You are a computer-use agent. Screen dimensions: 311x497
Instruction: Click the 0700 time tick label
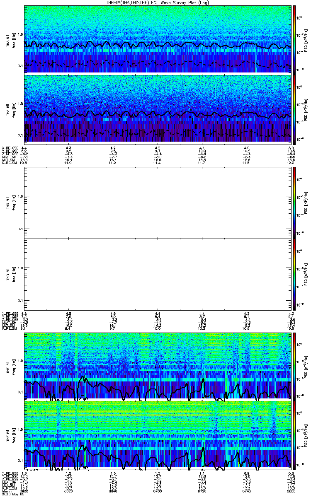[x=157, y=491]
